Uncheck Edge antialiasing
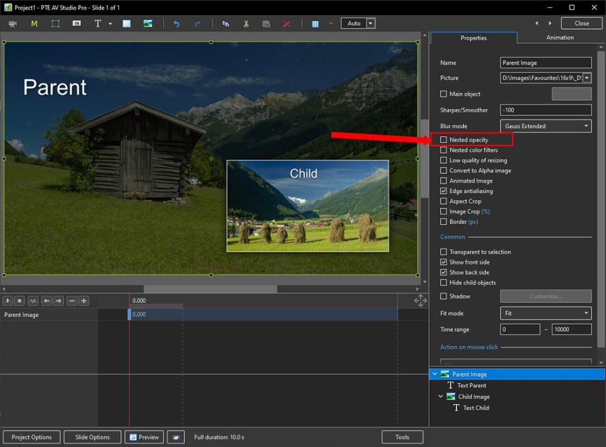Viewport: 606px width, 447px height. click(444, 191)
